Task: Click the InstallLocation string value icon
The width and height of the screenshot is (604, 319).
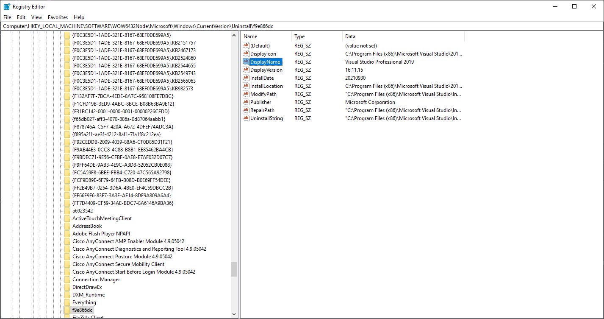Action: (x=246, y=86)
